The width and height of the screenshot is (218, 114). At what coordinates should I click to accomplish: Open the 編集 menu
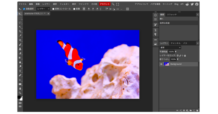pos(31,4)
